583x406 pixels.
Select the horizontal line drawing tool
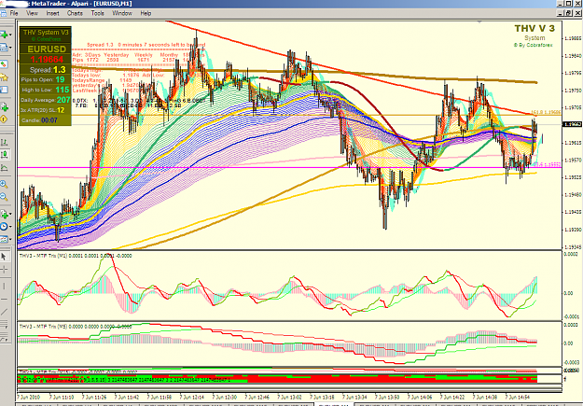click(4, 299)
